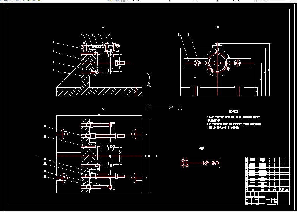Select the hatched base plate in the section view
Viewport: 297px width, 212px height.
pos(99,92)
